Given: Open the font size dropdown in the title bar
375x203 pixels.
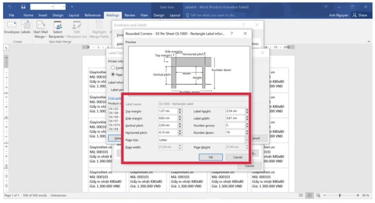Looking at the screenshot, I should coord(64,7).
